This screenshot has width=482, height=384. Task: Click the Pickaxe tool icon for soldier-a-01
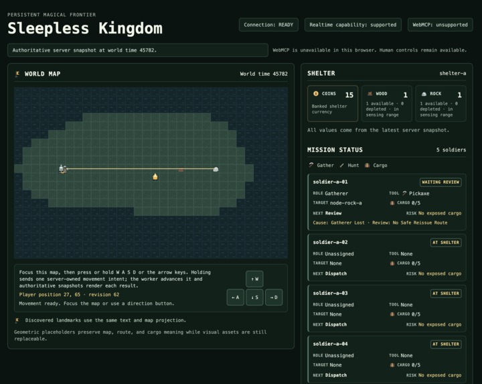404,193
